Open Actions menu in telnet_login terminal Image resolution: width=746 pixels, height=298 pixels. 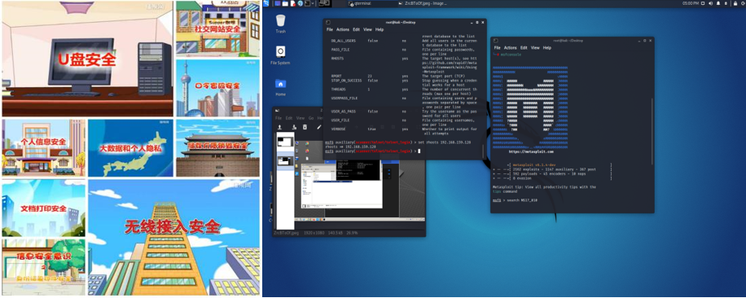[343, 29]
